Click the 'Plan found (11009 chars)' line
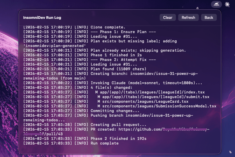 118,69
